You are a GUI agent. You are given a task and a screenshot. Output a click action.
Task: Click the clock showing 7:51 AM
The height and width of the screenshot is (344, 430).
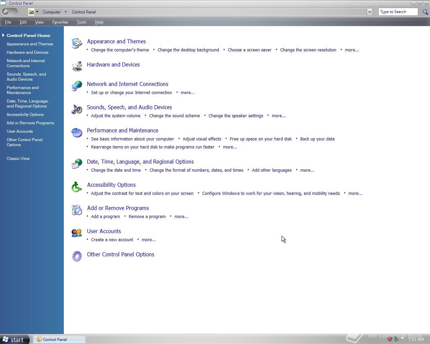coord(416,339)
